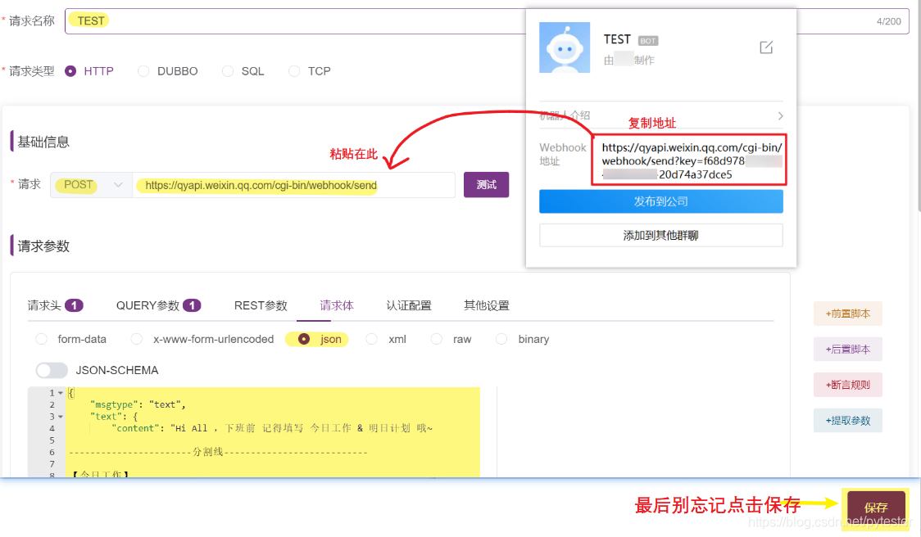
Task: Select the SQL request type
Action: click(x=228, y=71)
